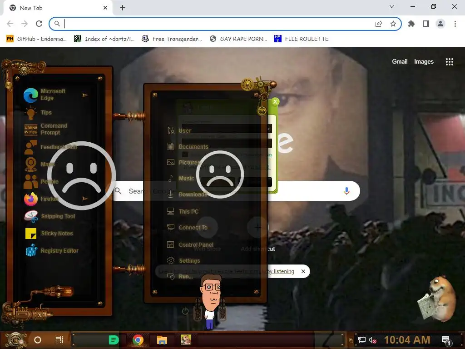Open Index of ~dartz bookmark
Image resolution: width=465 pixels, height=349 pixels.
(104, 39)
